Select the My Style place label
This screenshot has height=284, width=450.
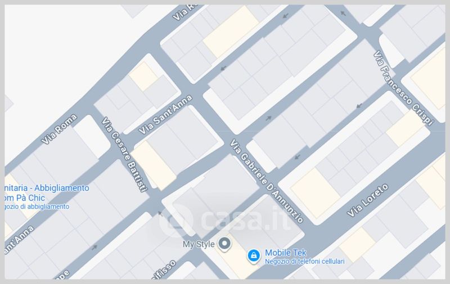click(x=199, y=244)
